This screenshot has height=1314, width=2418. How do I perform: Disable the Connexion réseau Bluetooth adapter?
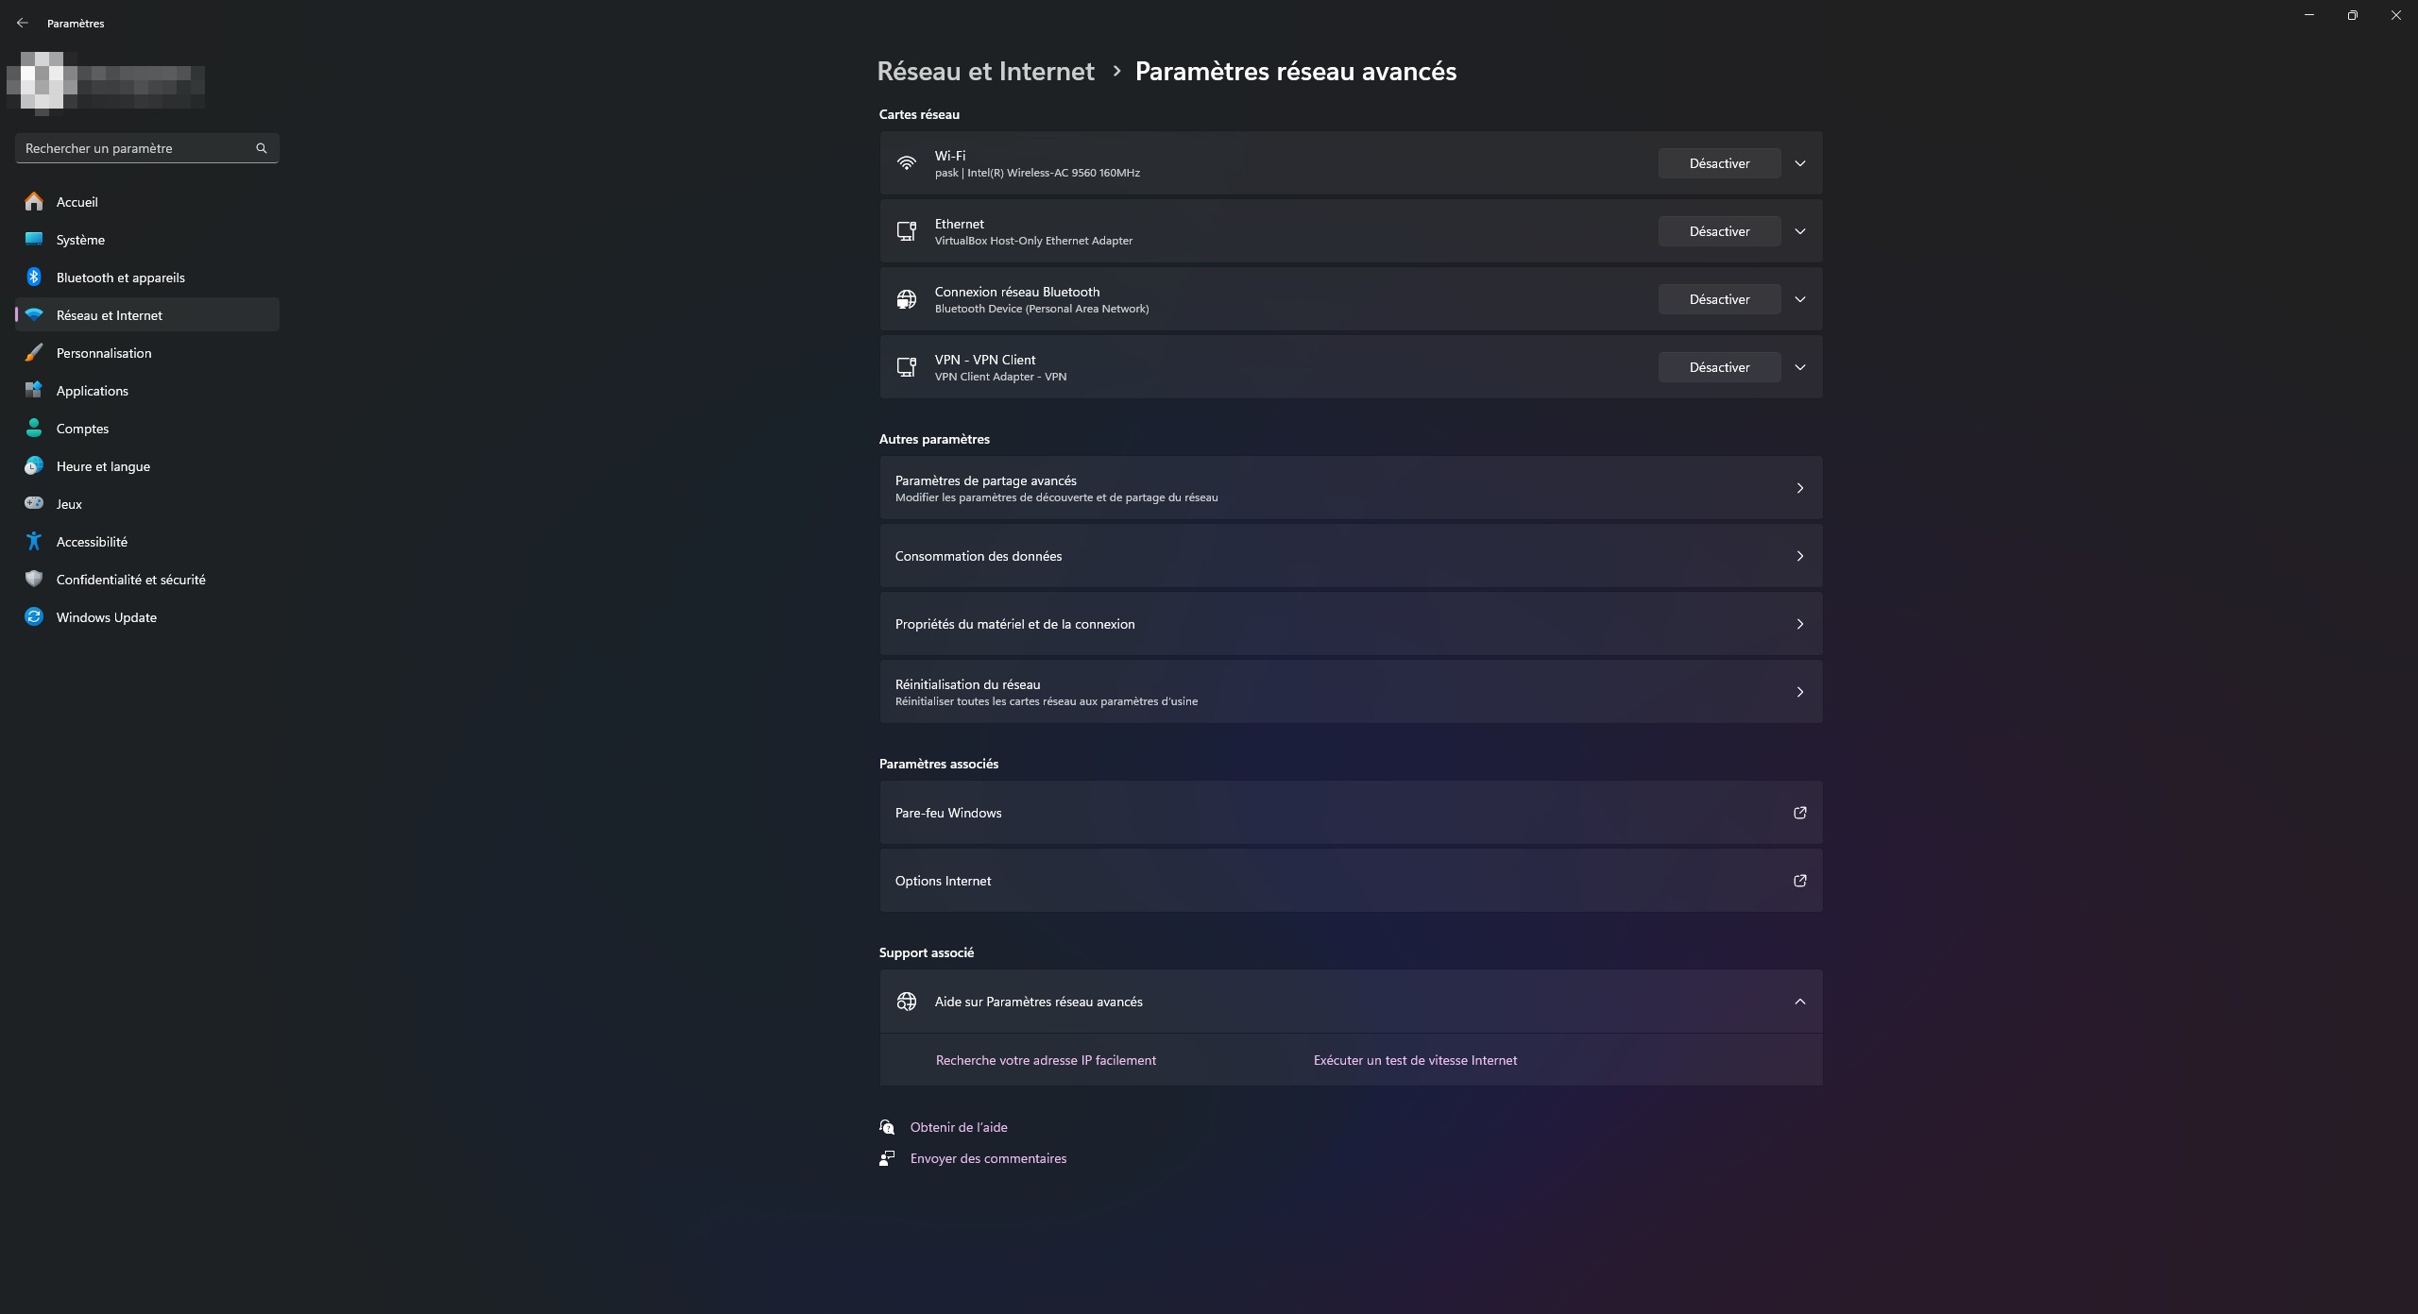(1718, 299)
